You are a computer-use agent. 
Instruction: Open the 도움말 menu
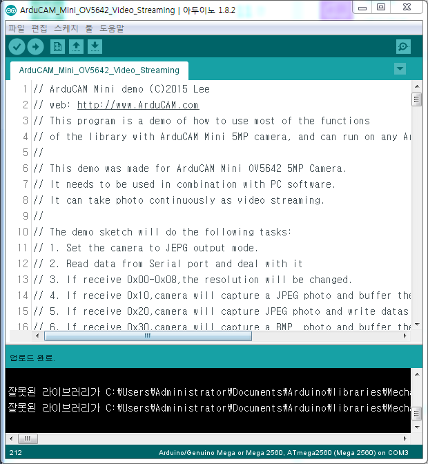[x=112, y=28]
